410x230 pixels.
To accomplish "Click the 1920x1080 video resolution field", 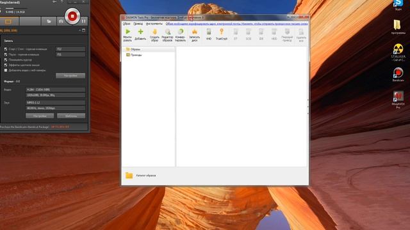I will [55, 95].
